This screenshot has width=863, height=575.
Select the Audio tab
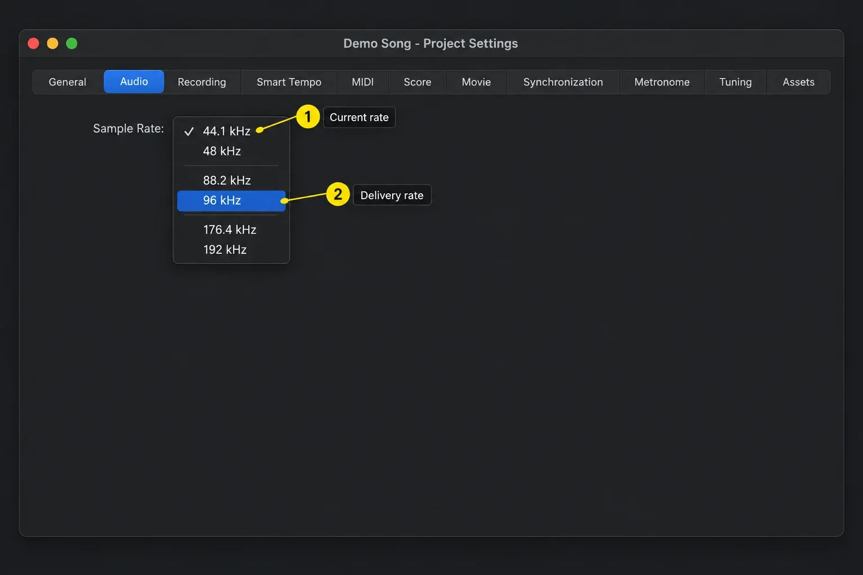click(x=134, y=81)
